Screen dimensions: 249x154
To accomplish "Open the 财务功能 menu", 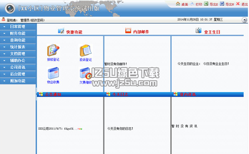I will point(18,34).
